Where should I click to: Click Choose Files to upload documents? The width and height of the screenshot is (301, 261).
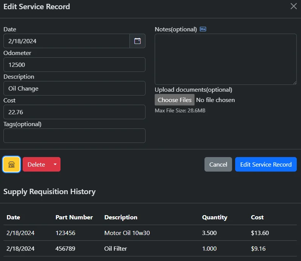[175, 100]
